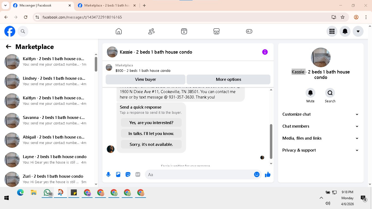This screenshot has height=209, width=372.
Task: Open the GIF picker icon
Action: click(138, 174)
